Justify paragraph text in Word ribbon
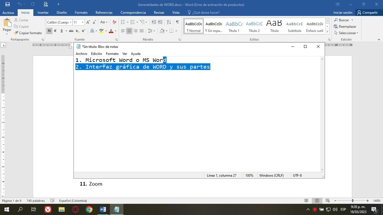Viewport: 383px width, 215px height. coord(142,31)
